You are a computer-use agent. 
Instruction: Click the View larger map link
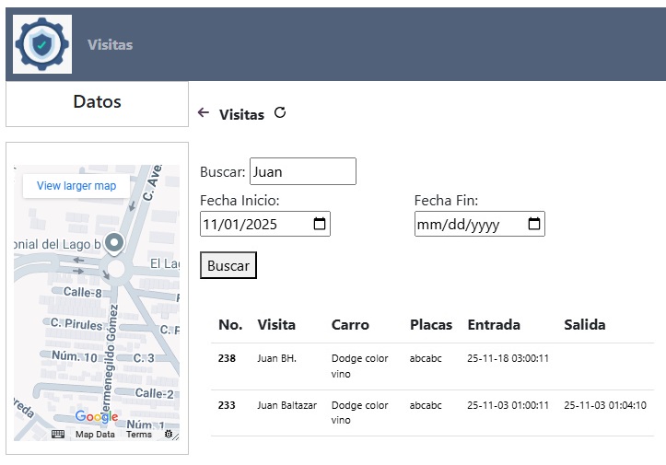76,186
